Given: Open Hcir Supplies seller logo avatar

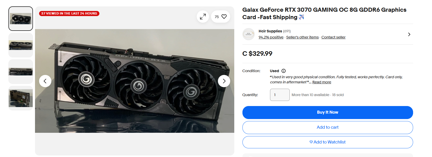Looking at the screenshot, I should (249, 34).
